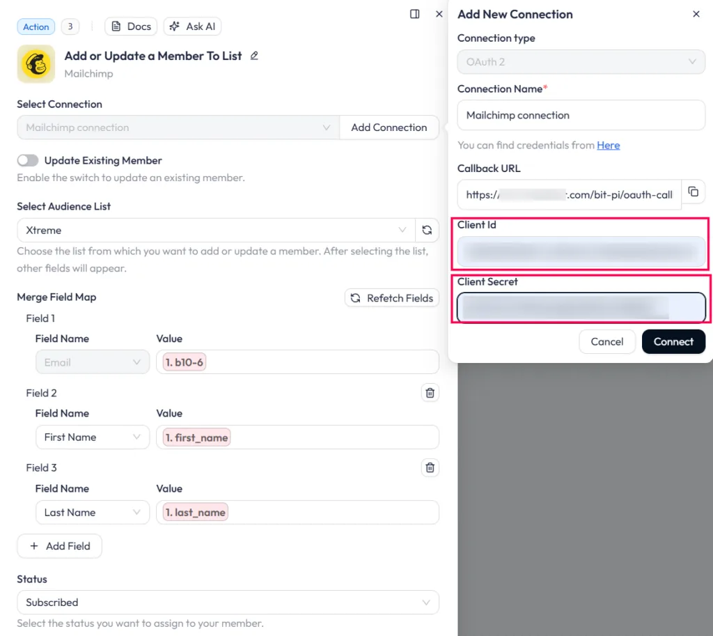The width and height of the screenshot is (713, 636).
Task: Click the Add Field button
Action: coord(60,546)
